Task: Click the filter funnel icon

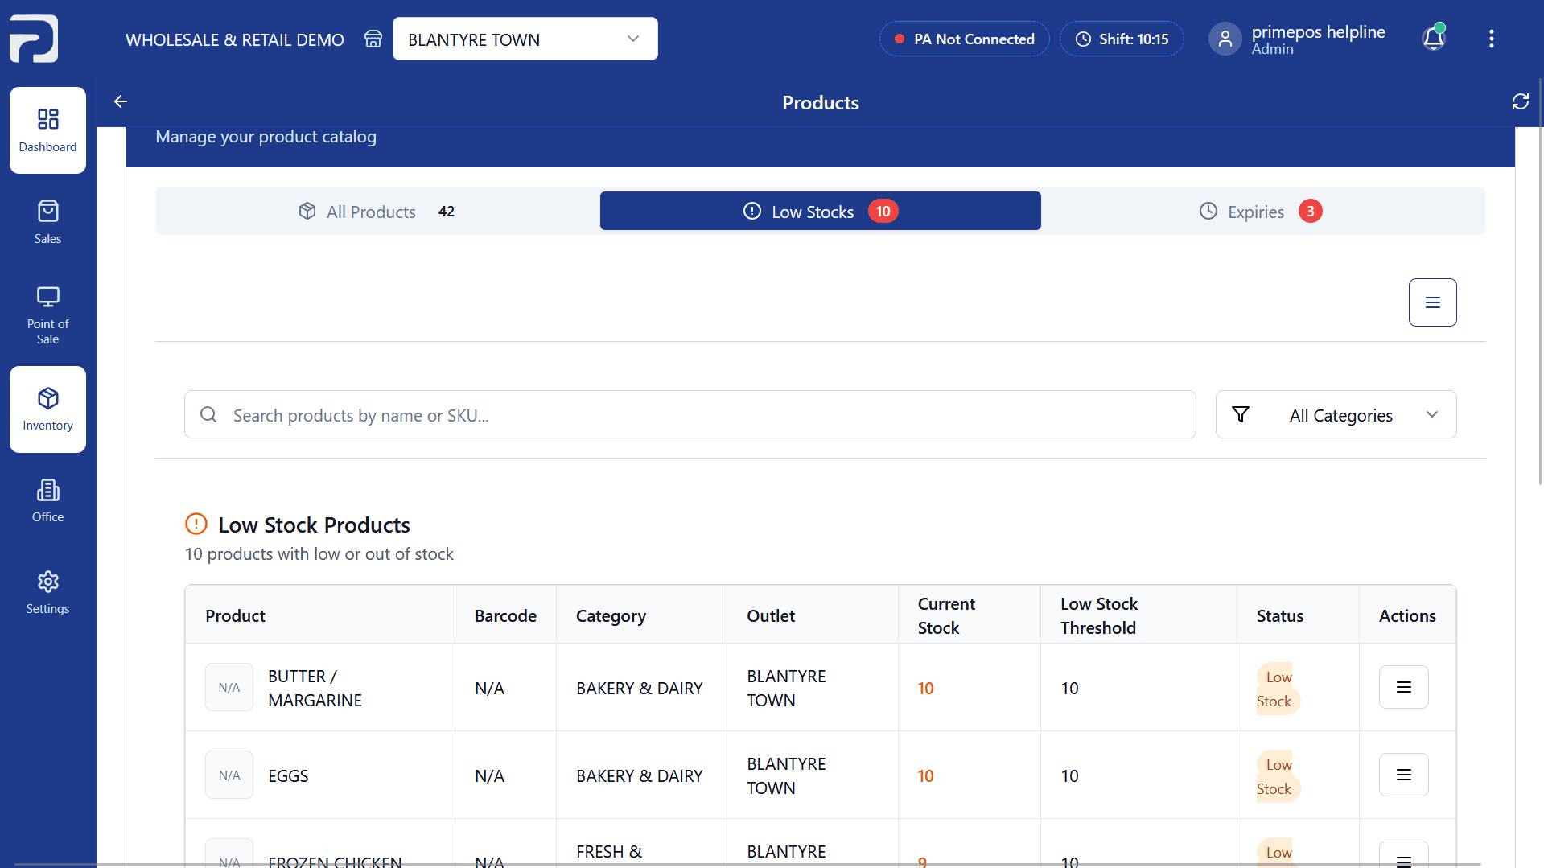Action: coord(1241,414)
